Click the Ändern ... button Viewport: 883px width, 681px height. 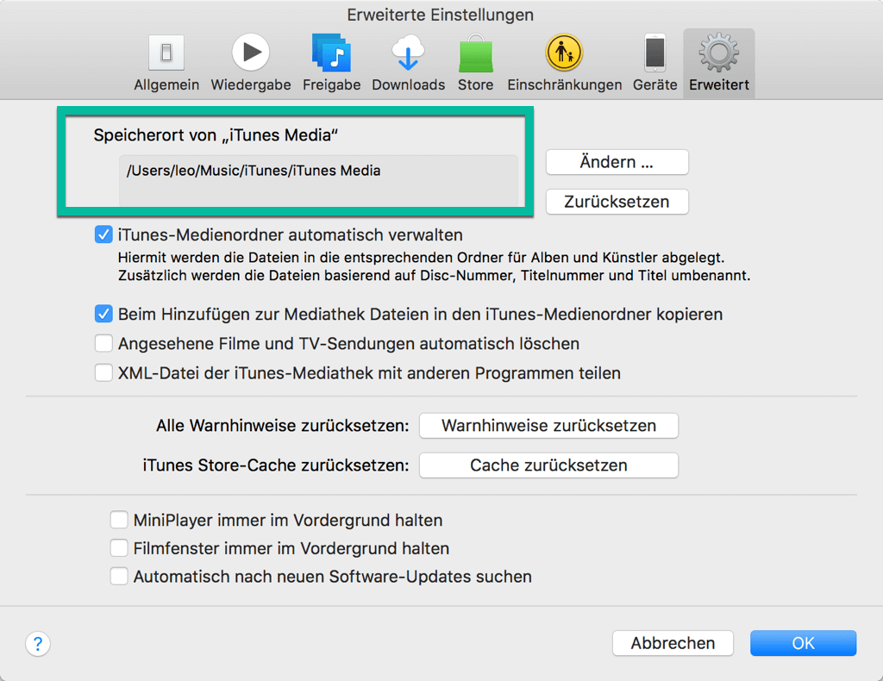tap(617, 162)
